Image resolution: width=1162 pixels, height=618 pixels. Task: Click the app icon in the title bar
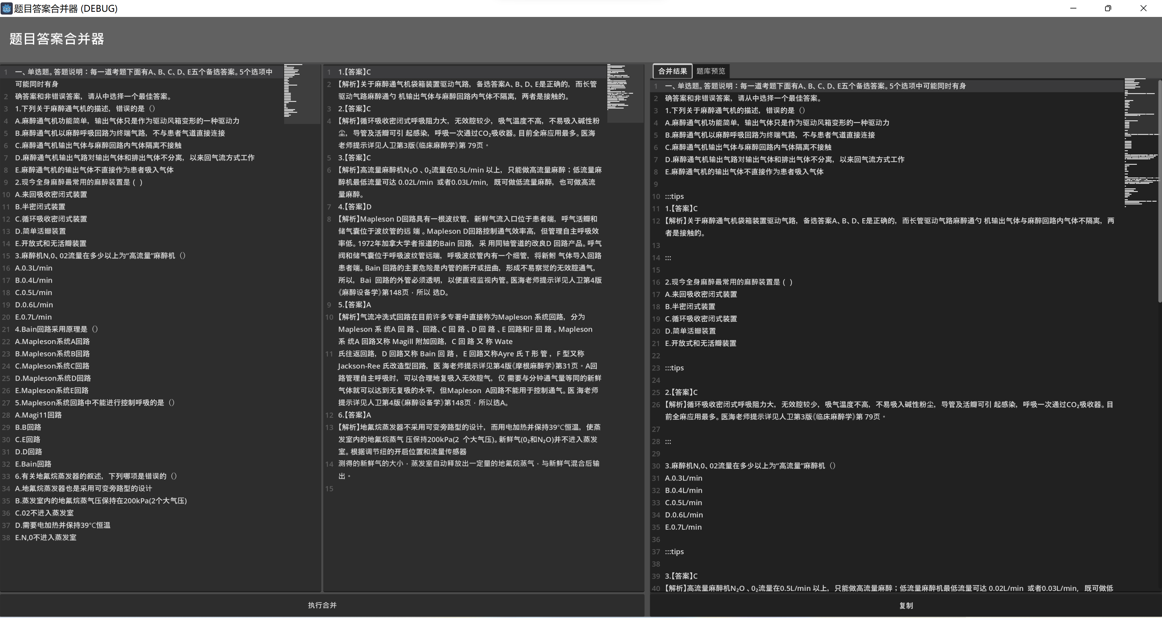[6, 8]
